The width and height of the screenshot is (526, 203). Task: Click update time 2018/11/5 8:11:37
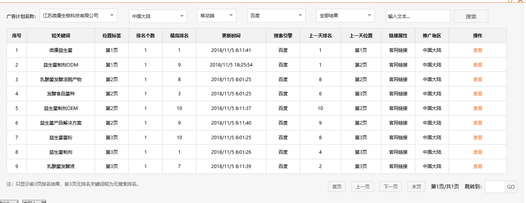coord(231,108)
